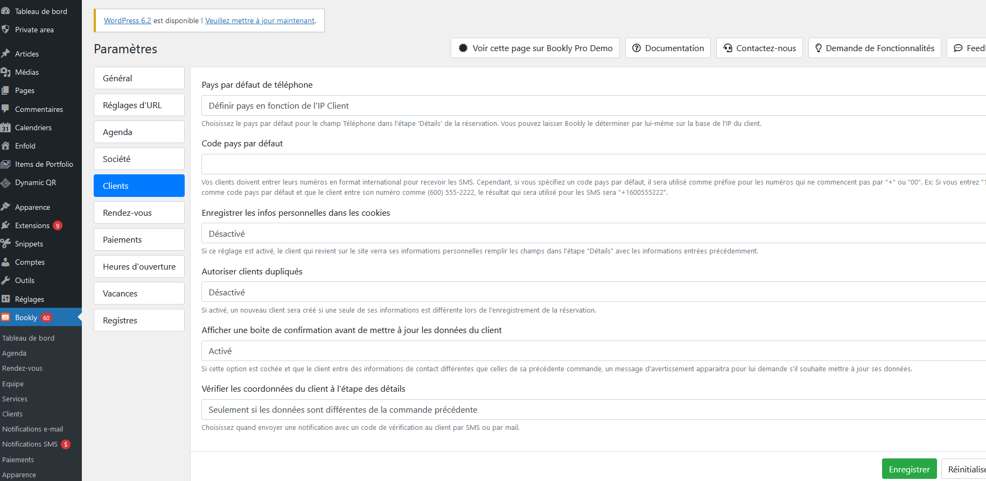Open Bookly submenu Notifications SMS
This screenshot has width=986, height=481.
(30, 444)
